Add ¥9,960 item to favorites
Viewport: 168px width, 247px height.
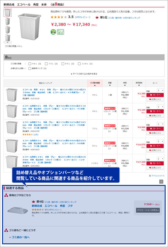point(155,133)
